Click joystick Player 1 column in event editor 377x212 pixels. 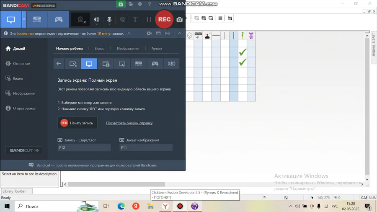pos(207,36)
